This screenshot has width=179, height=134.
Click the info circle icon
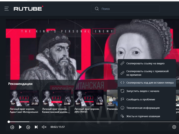click(x=123, y=108)
